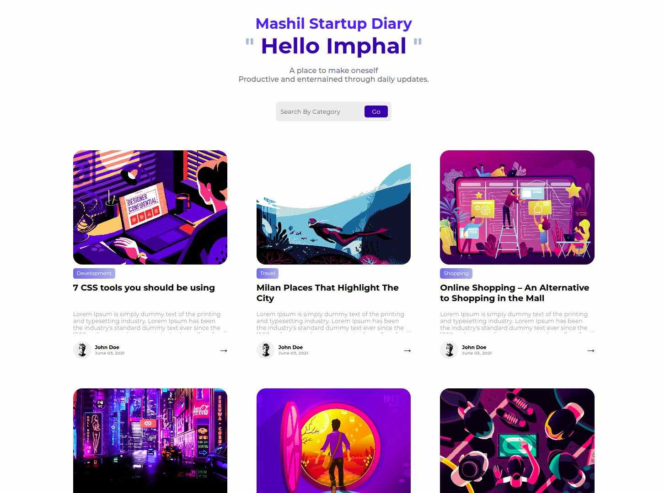Select the Shopping category tag
Viewport: 665px width, 493px height.
point(456,273)
